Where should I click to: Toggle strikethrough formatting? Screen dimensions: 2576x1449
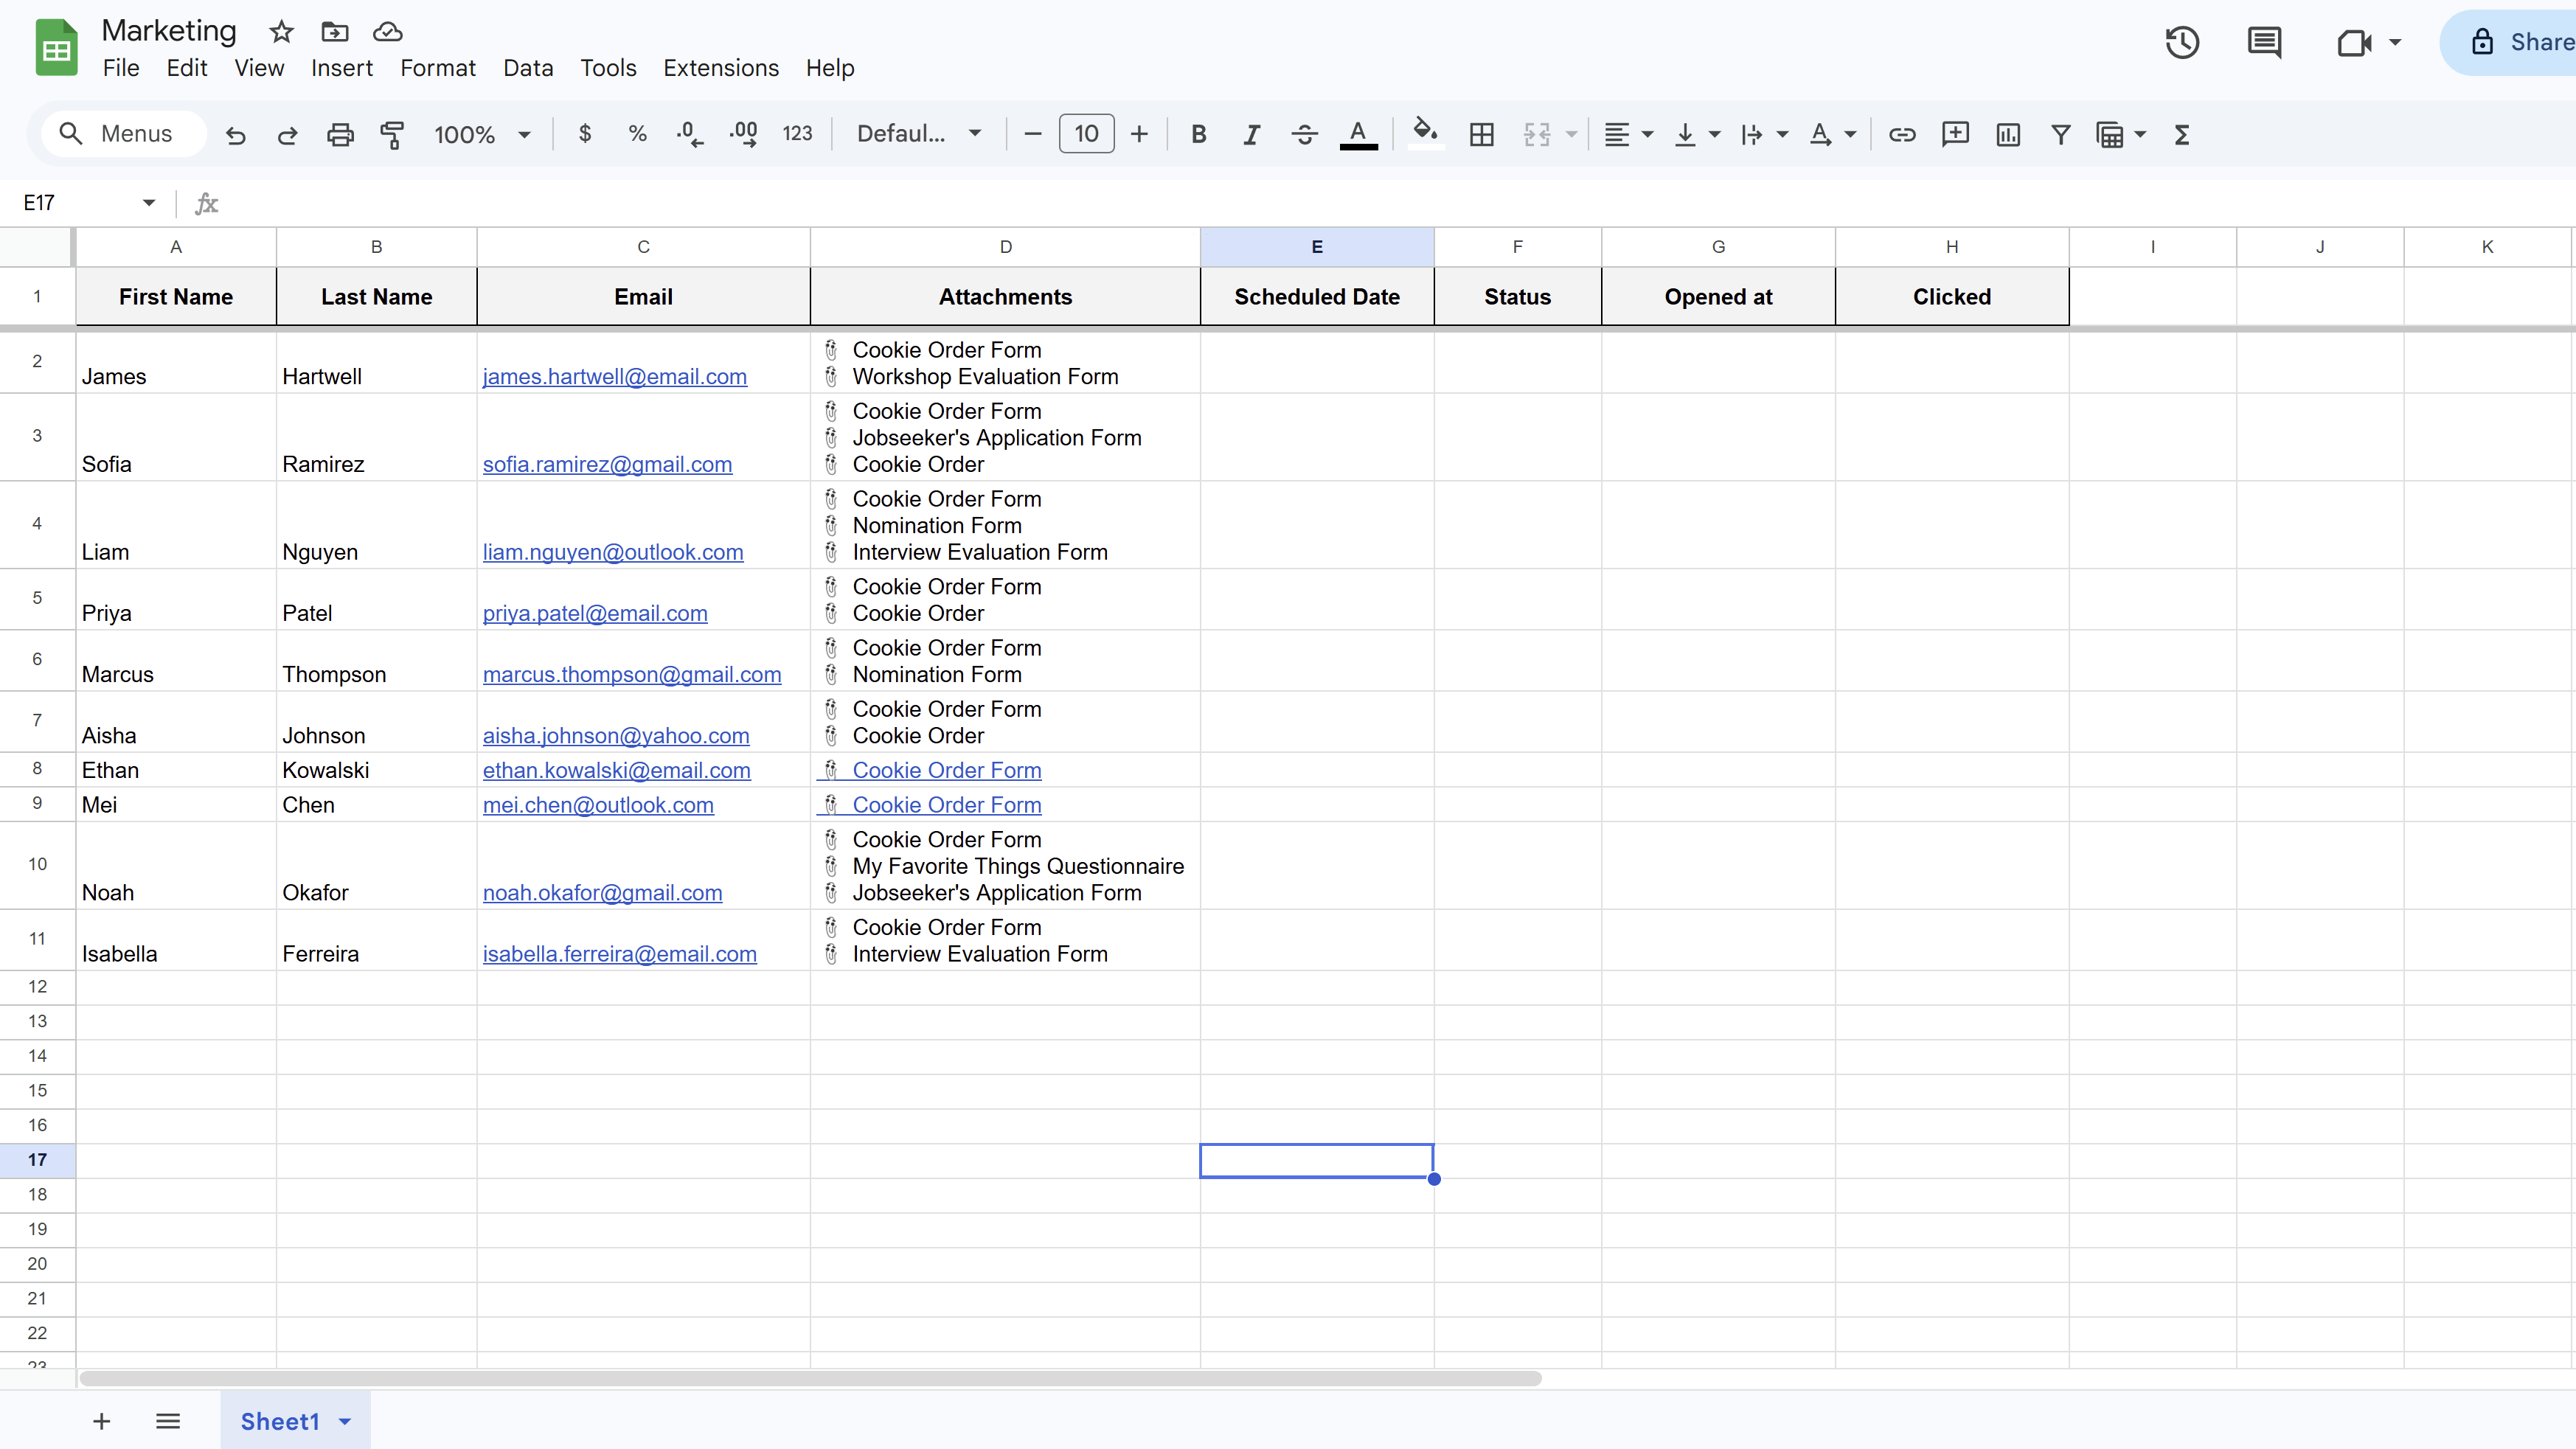1304,134
